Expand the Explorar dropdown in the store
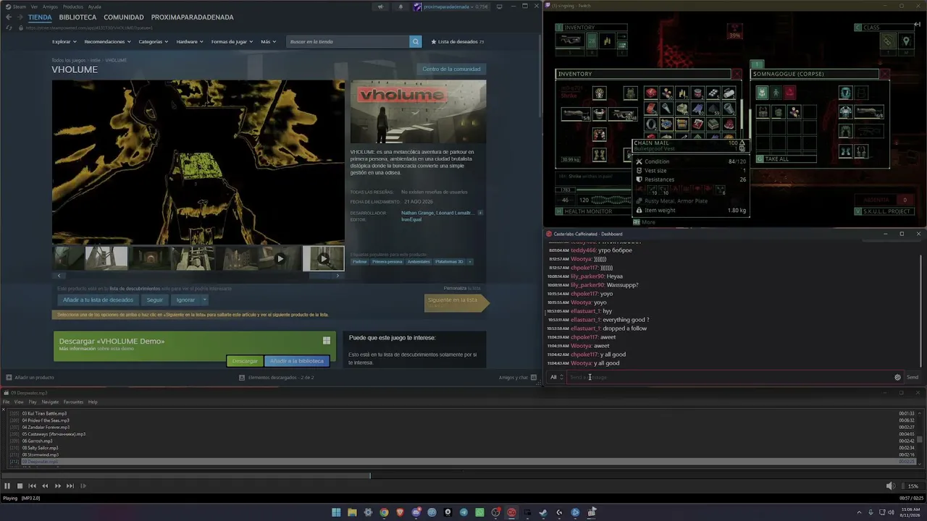 point(64,42)
